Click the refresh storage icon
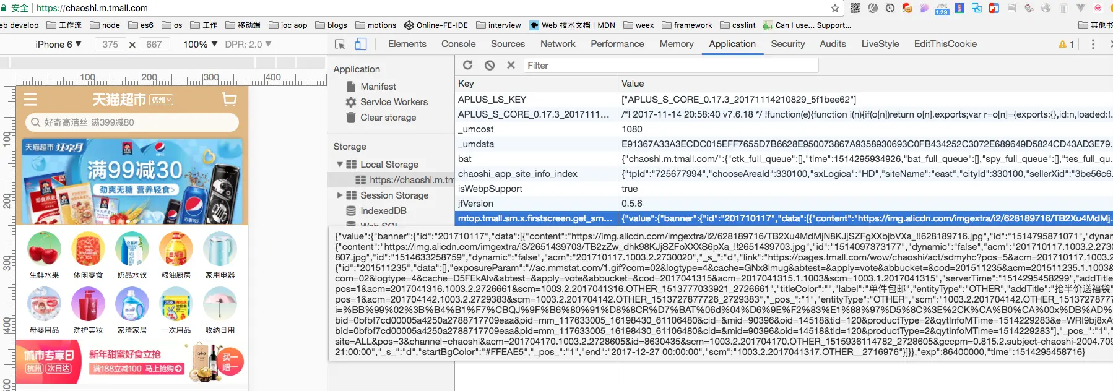 coord(468,65)
